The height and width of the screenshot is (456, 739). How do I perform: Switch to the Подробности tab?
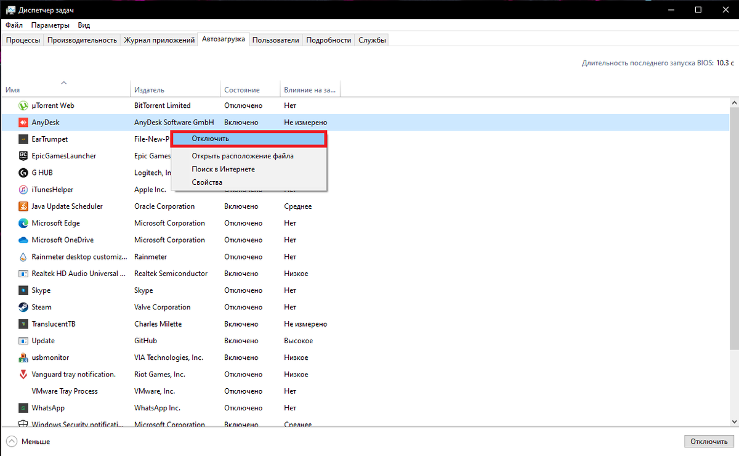[329, 40]
